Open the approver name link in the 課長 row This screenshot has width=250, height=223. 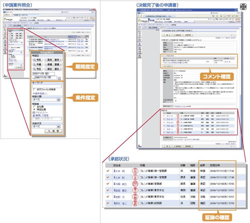pos(119,177)
